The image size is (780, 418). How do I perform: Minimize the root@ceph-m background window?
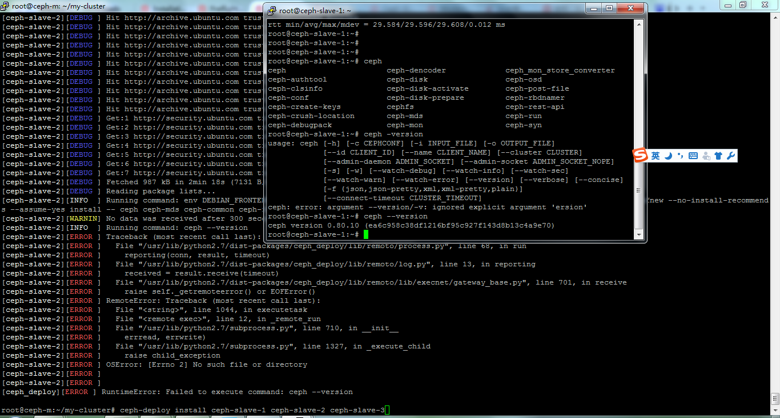tap(729, 5)
